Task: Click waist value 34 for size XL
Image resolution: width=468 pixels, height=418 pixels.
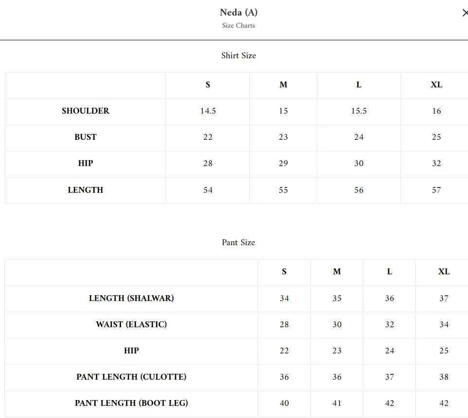Action: [444, 324]
